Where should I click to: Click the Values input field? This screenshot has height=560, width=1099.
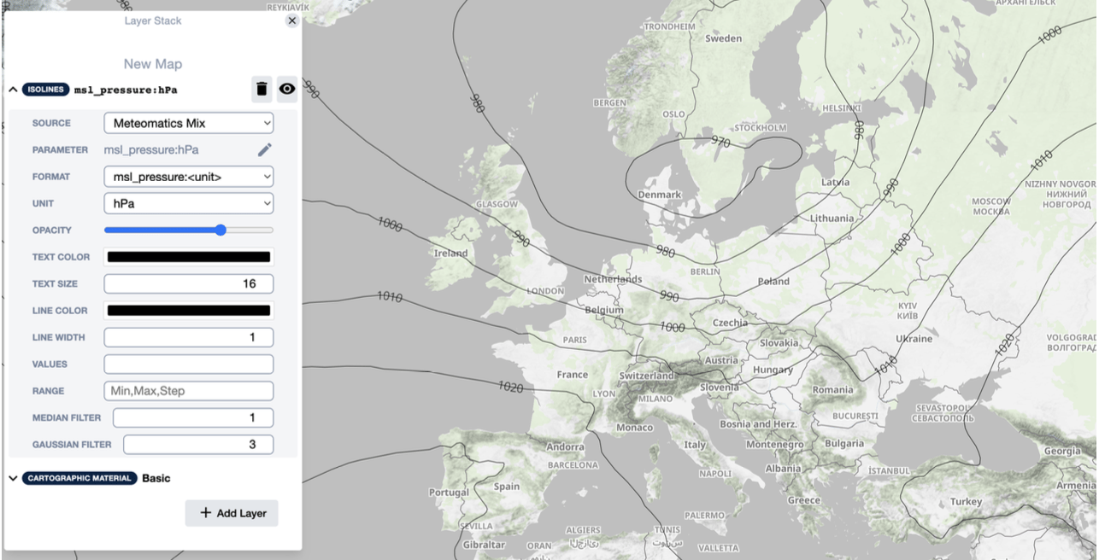pos(188,365)
